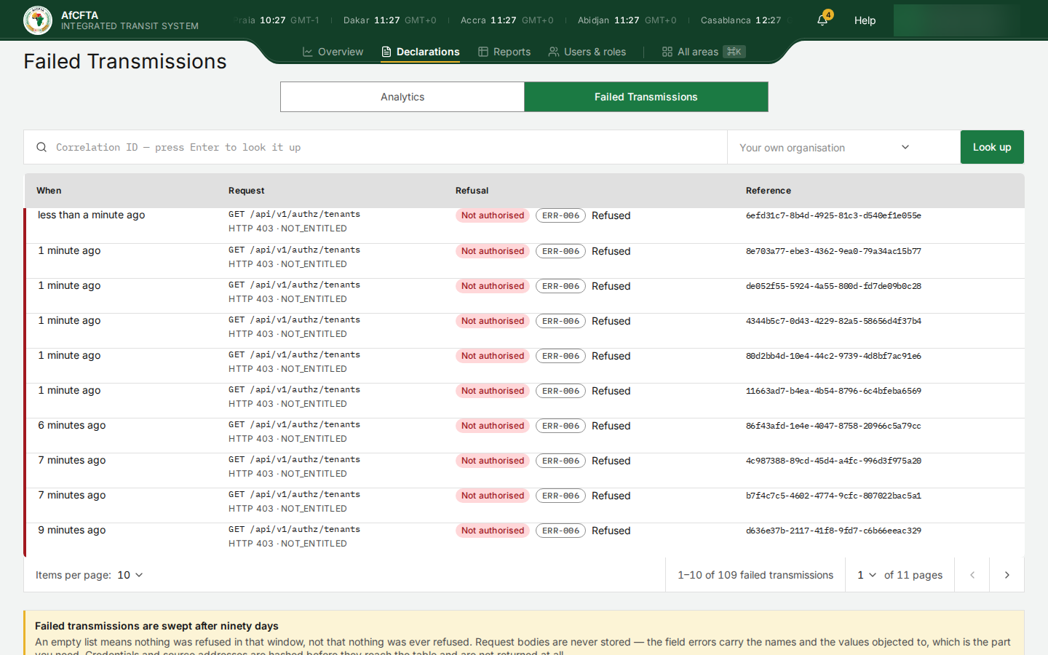This screenshot has width=1048, height=655.
Task: Click the When column header
Action: point(49,191)
